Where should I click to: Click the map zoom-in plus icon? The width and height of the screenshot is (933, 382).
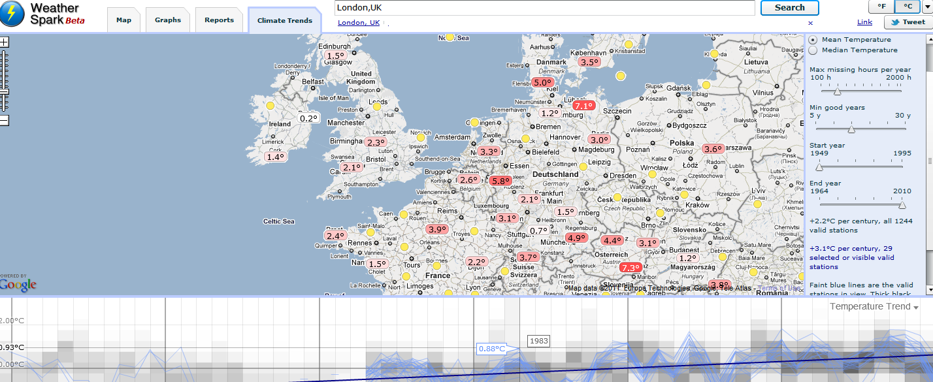coord(4,41)
